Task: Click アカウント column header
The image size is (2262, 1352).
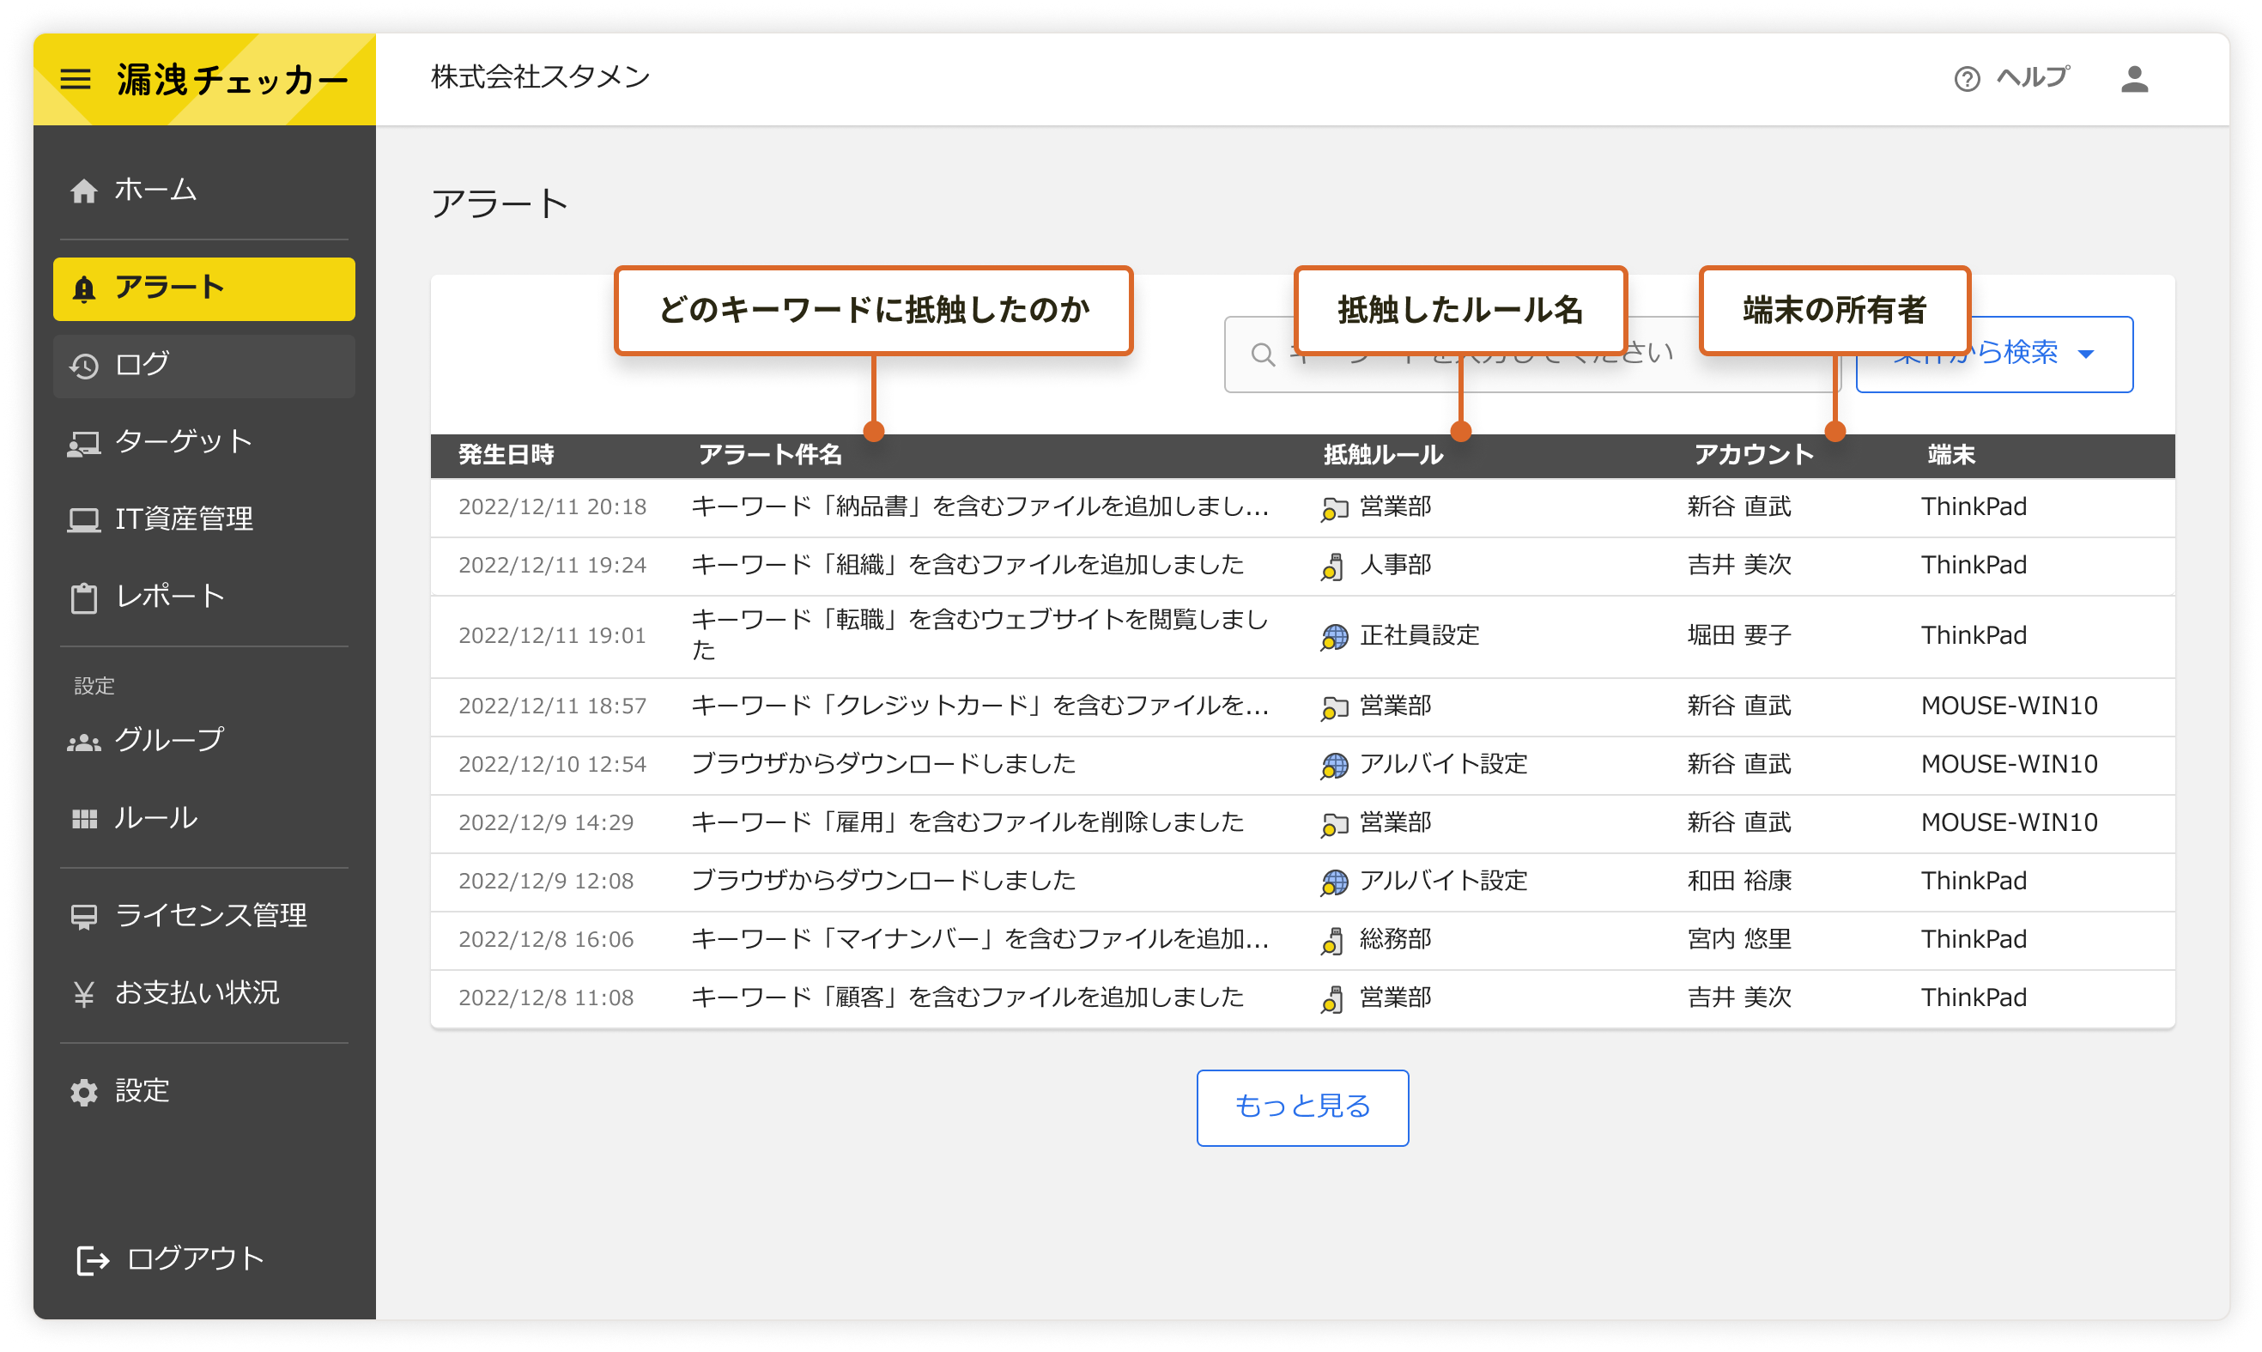Action: (x=1754, y=455)
